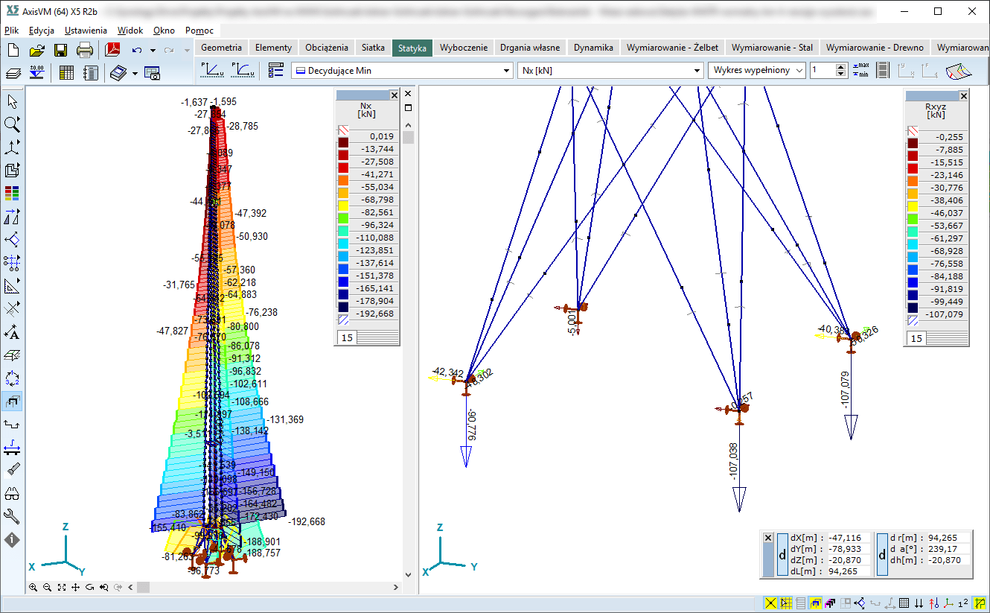
Task: Click the animation filmstrip icon
Action: [883, 70]
